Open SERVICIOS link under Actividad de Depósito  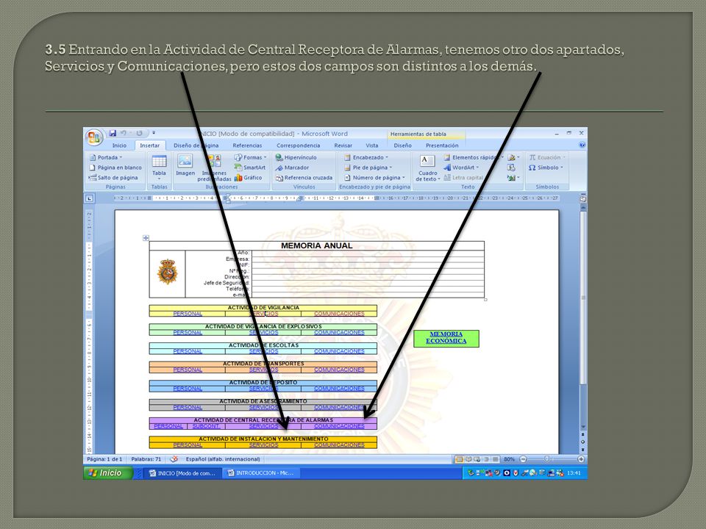tap(264, 389)
